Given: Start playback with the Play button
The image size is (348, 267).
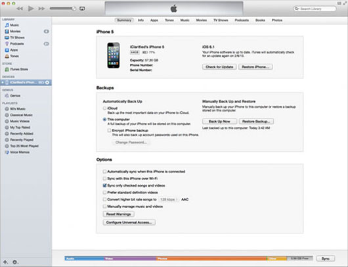Looking at the screenshot, I should pos(31,9).
